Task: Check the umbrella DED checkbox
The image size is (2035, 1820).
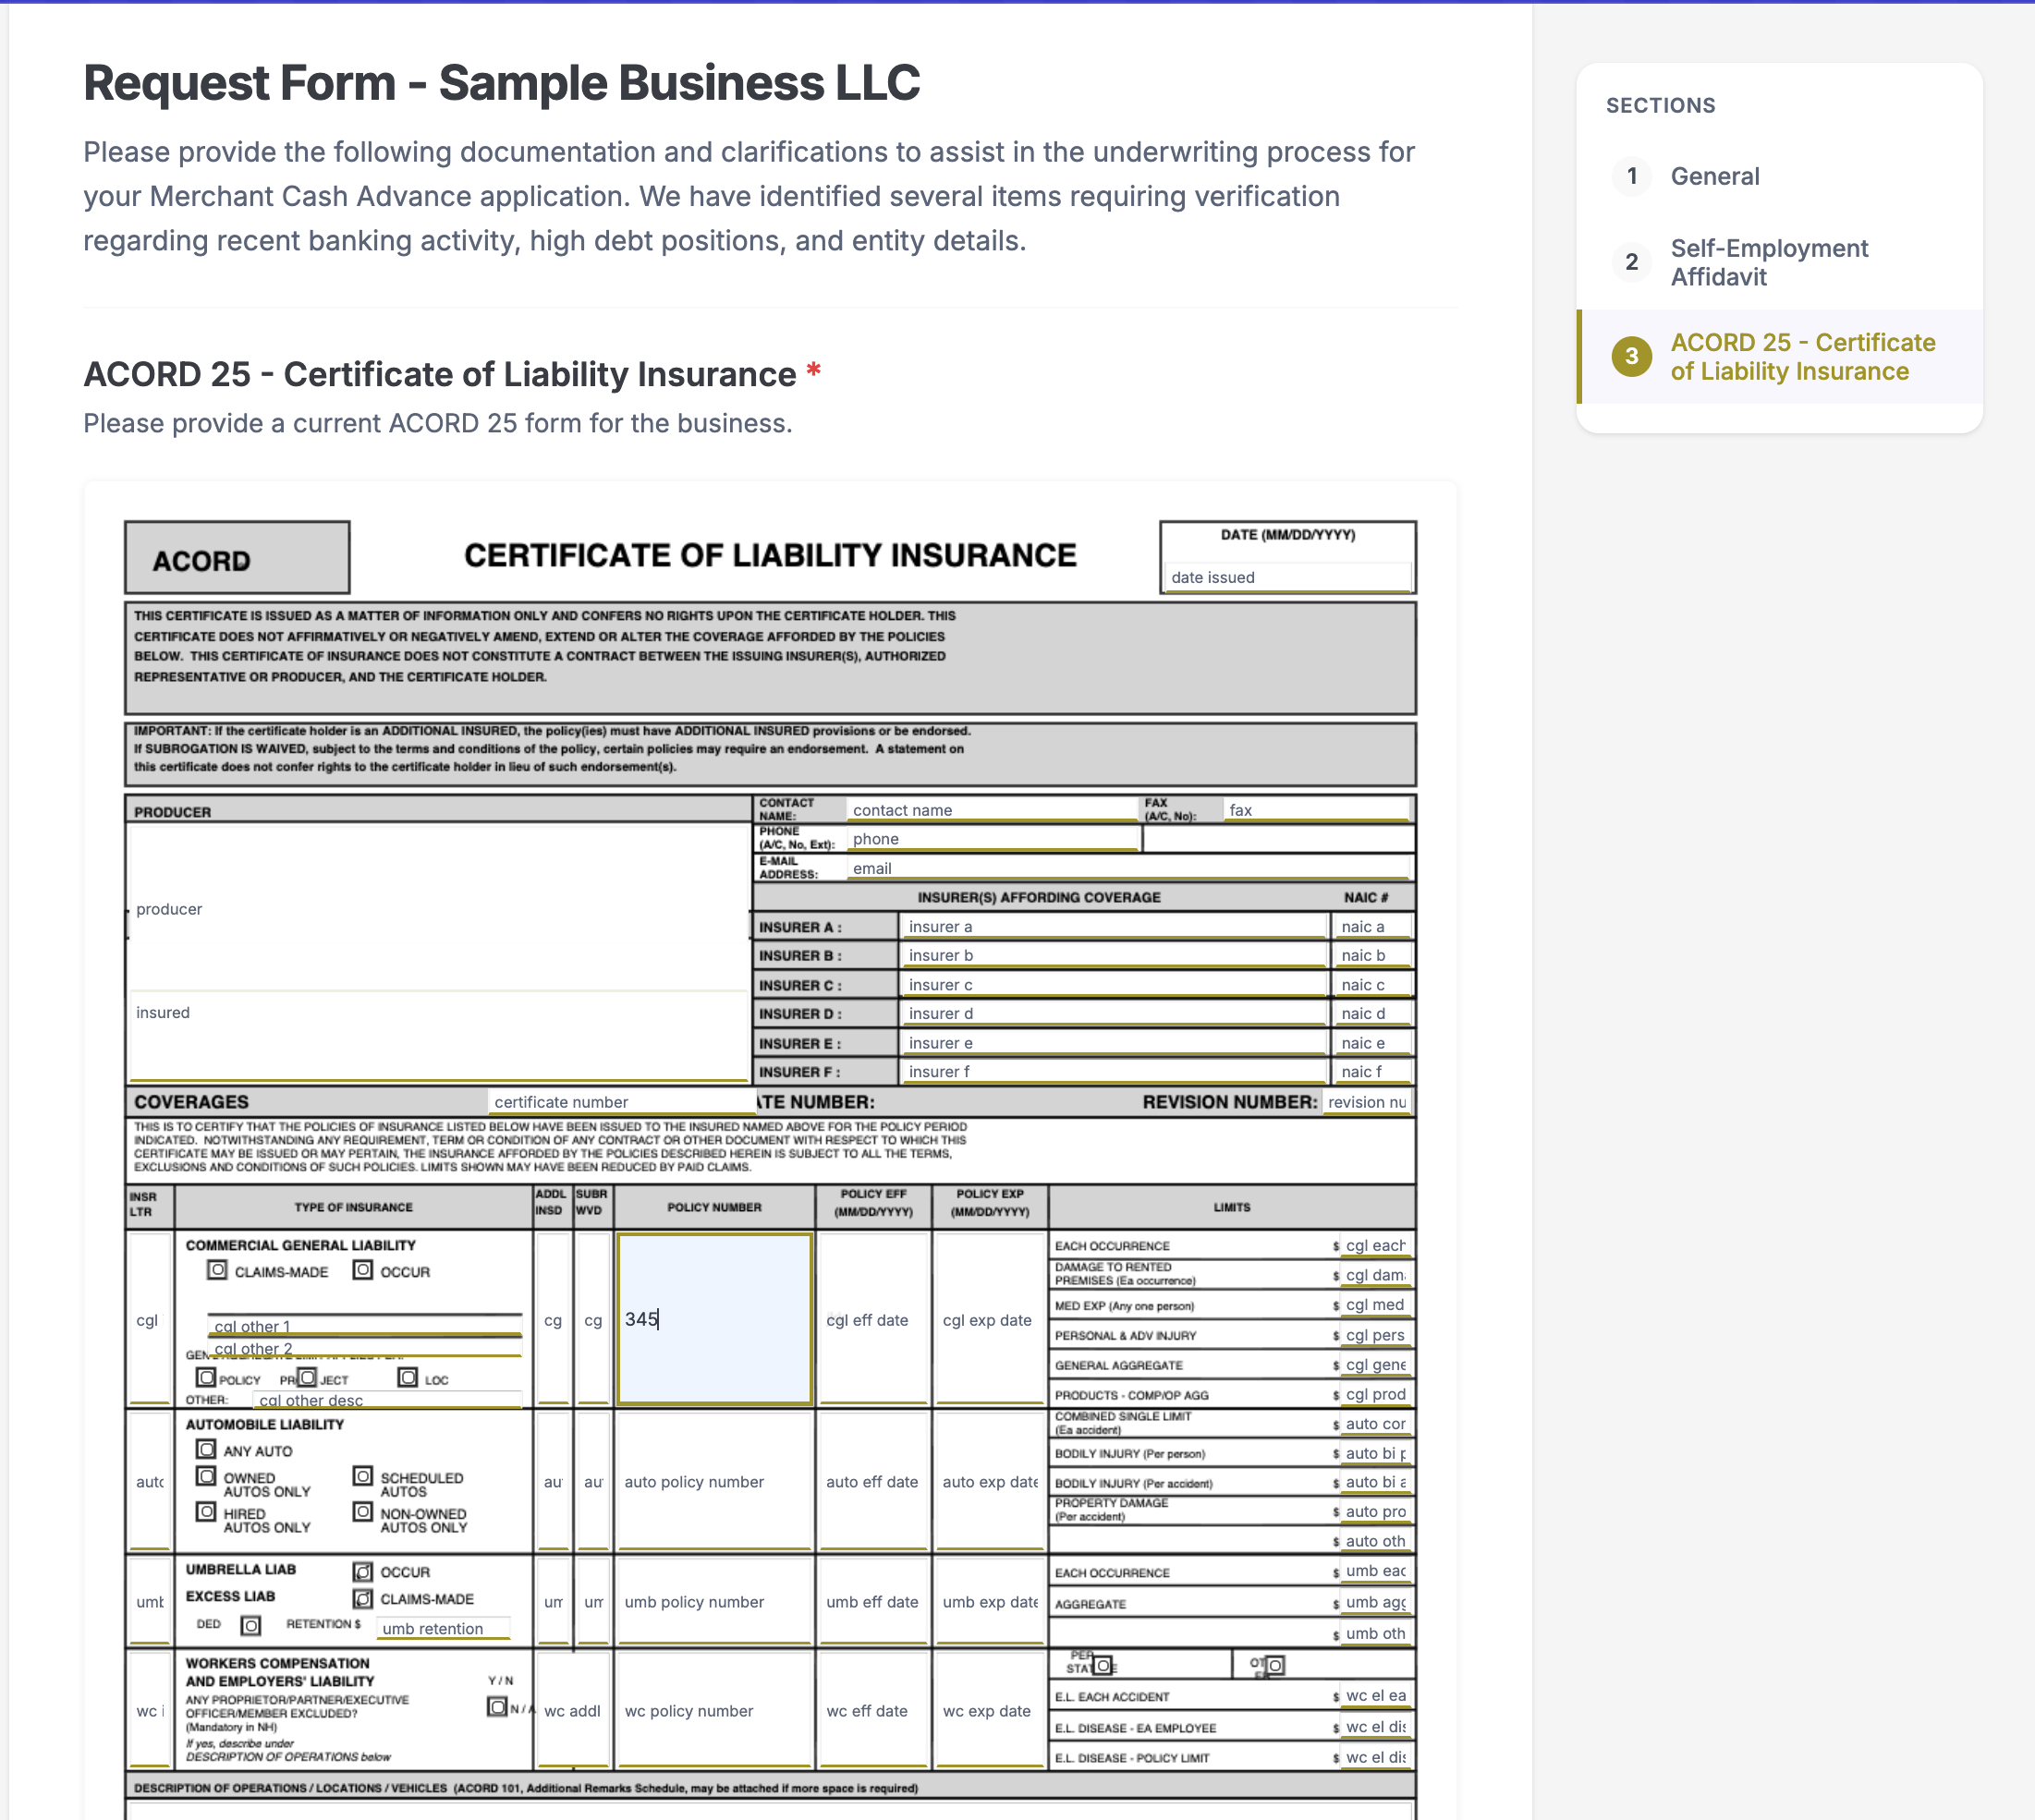Action: coord(251,1625)
